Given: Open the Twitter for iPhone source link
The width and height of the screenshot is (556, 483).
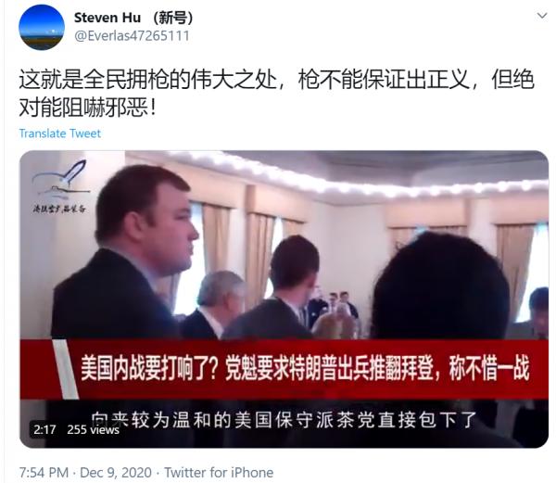Looking at the screenshot, I should pos(219,473).
